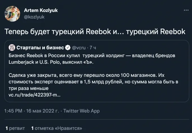Click the vc.ru logo avatar in quoted tweet
This screenshot has height=133, width=192.
(11, 47)
